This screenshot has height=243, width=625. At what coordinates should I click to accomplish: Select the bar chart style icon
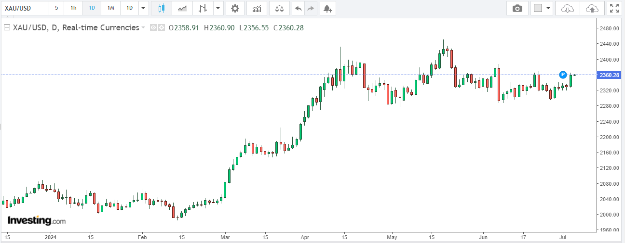(203, 8)
